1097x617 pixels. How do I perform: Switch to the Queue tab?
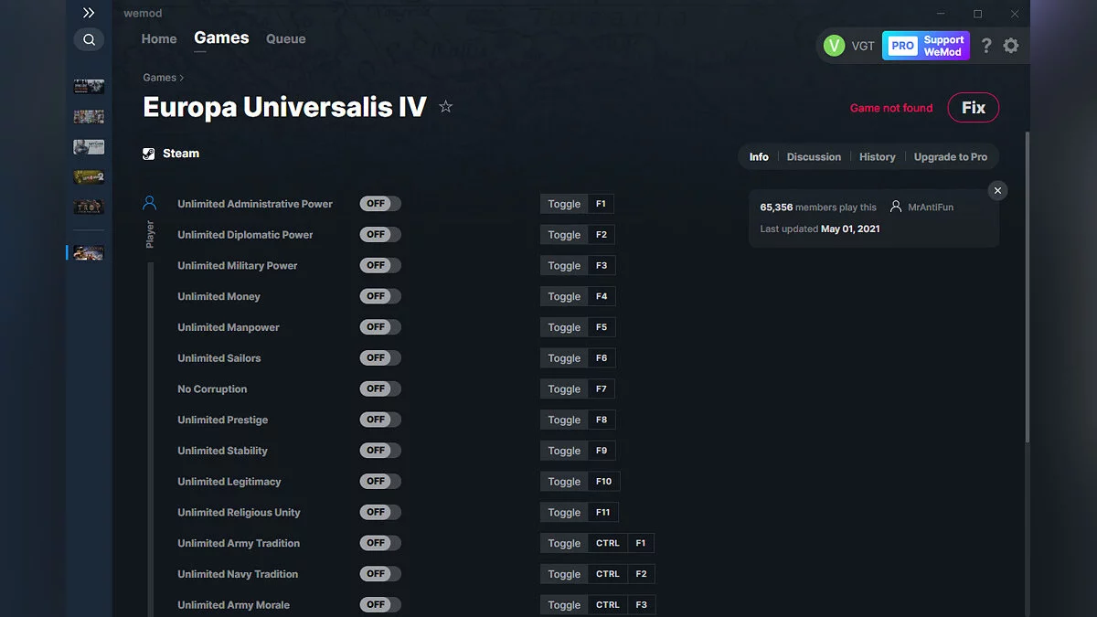tap(285, 38)
